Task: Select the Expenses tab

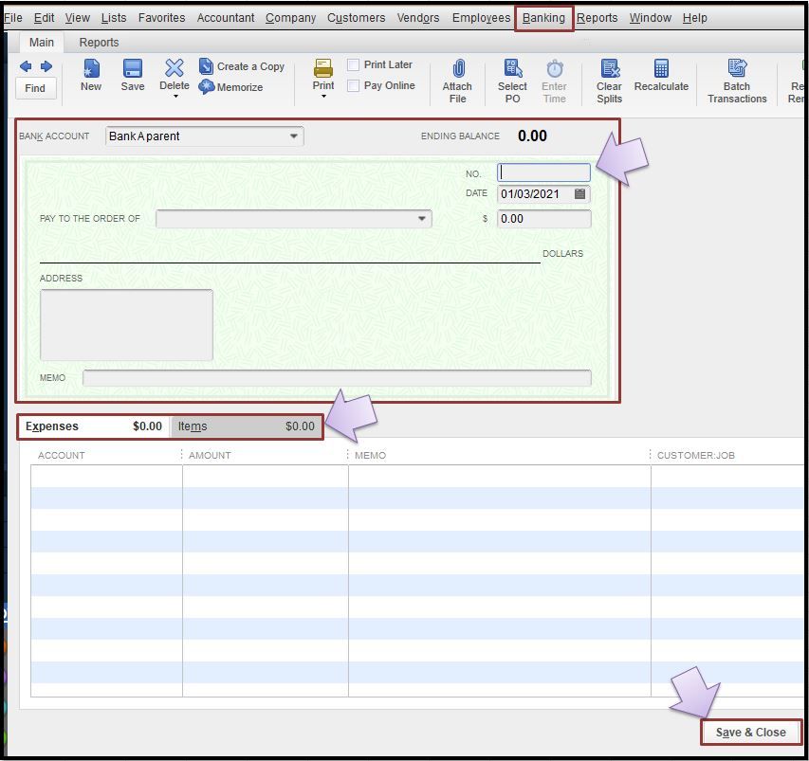Action: 94,426
